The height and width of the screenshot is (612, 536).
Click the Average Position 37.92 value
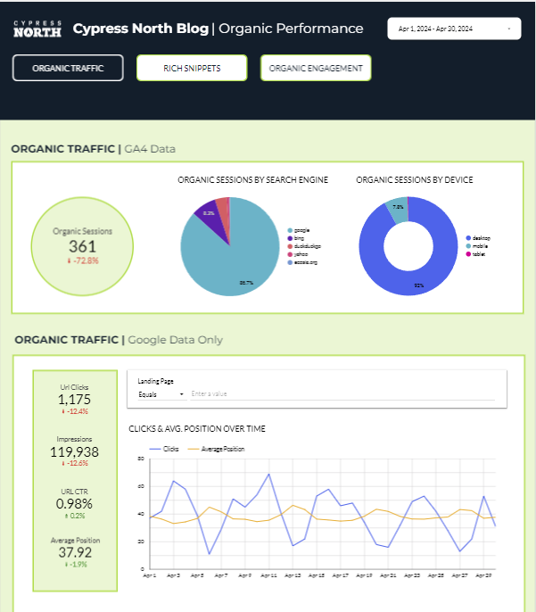click(75, 552)
